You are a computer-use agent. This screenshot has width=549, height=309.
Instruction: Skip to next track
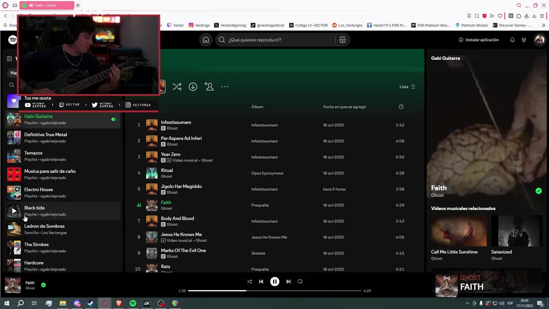pyautogui.click(x=288, y=282)
